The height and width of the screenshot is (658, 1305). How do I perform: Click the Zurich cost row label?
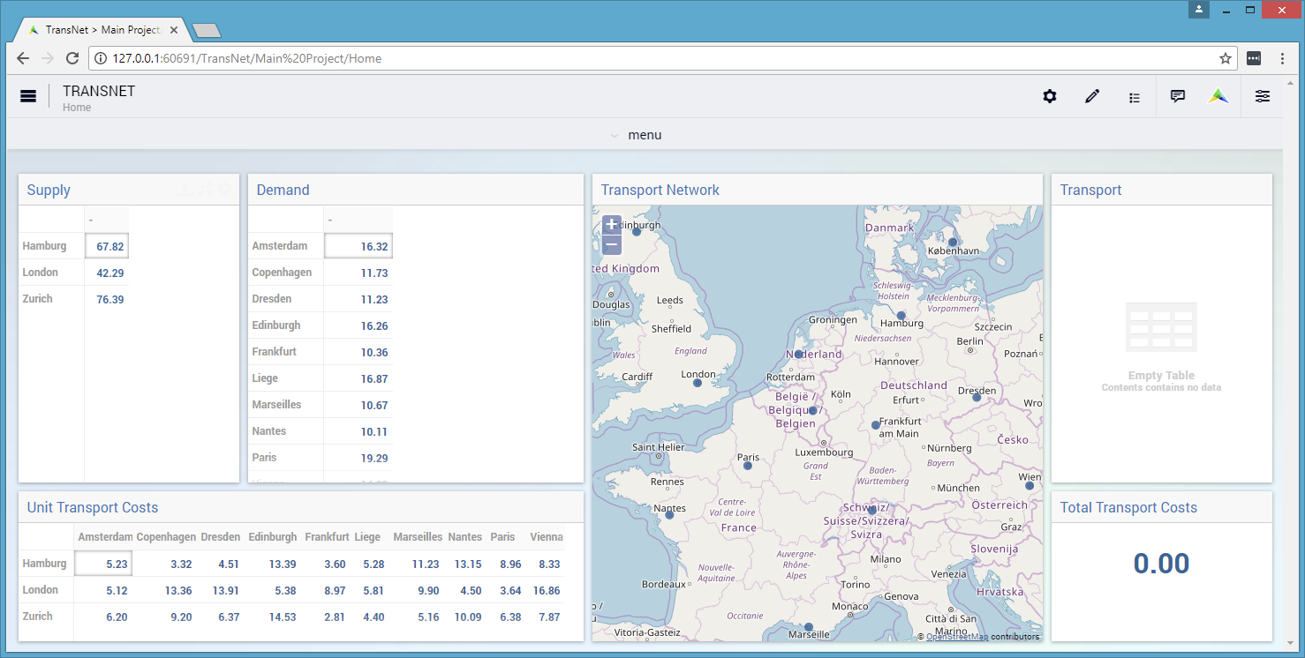tap(37, 616)
